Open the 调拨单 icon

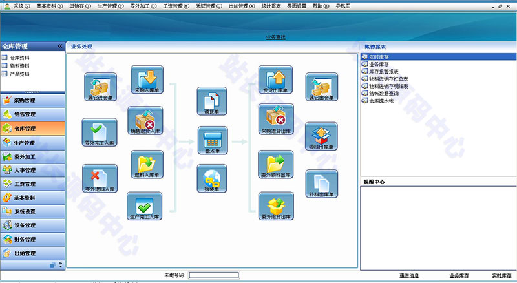click(212, 101)
